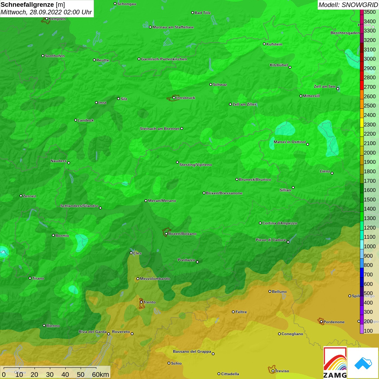The width and height of the screenshot is (379, 379).
Task: Click the Berchtesgaden label
Action: (345, 33)
